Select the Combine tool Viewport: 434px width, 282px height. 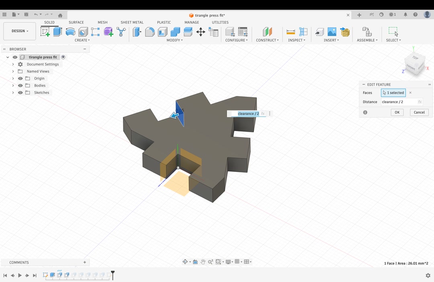point(175,32)
